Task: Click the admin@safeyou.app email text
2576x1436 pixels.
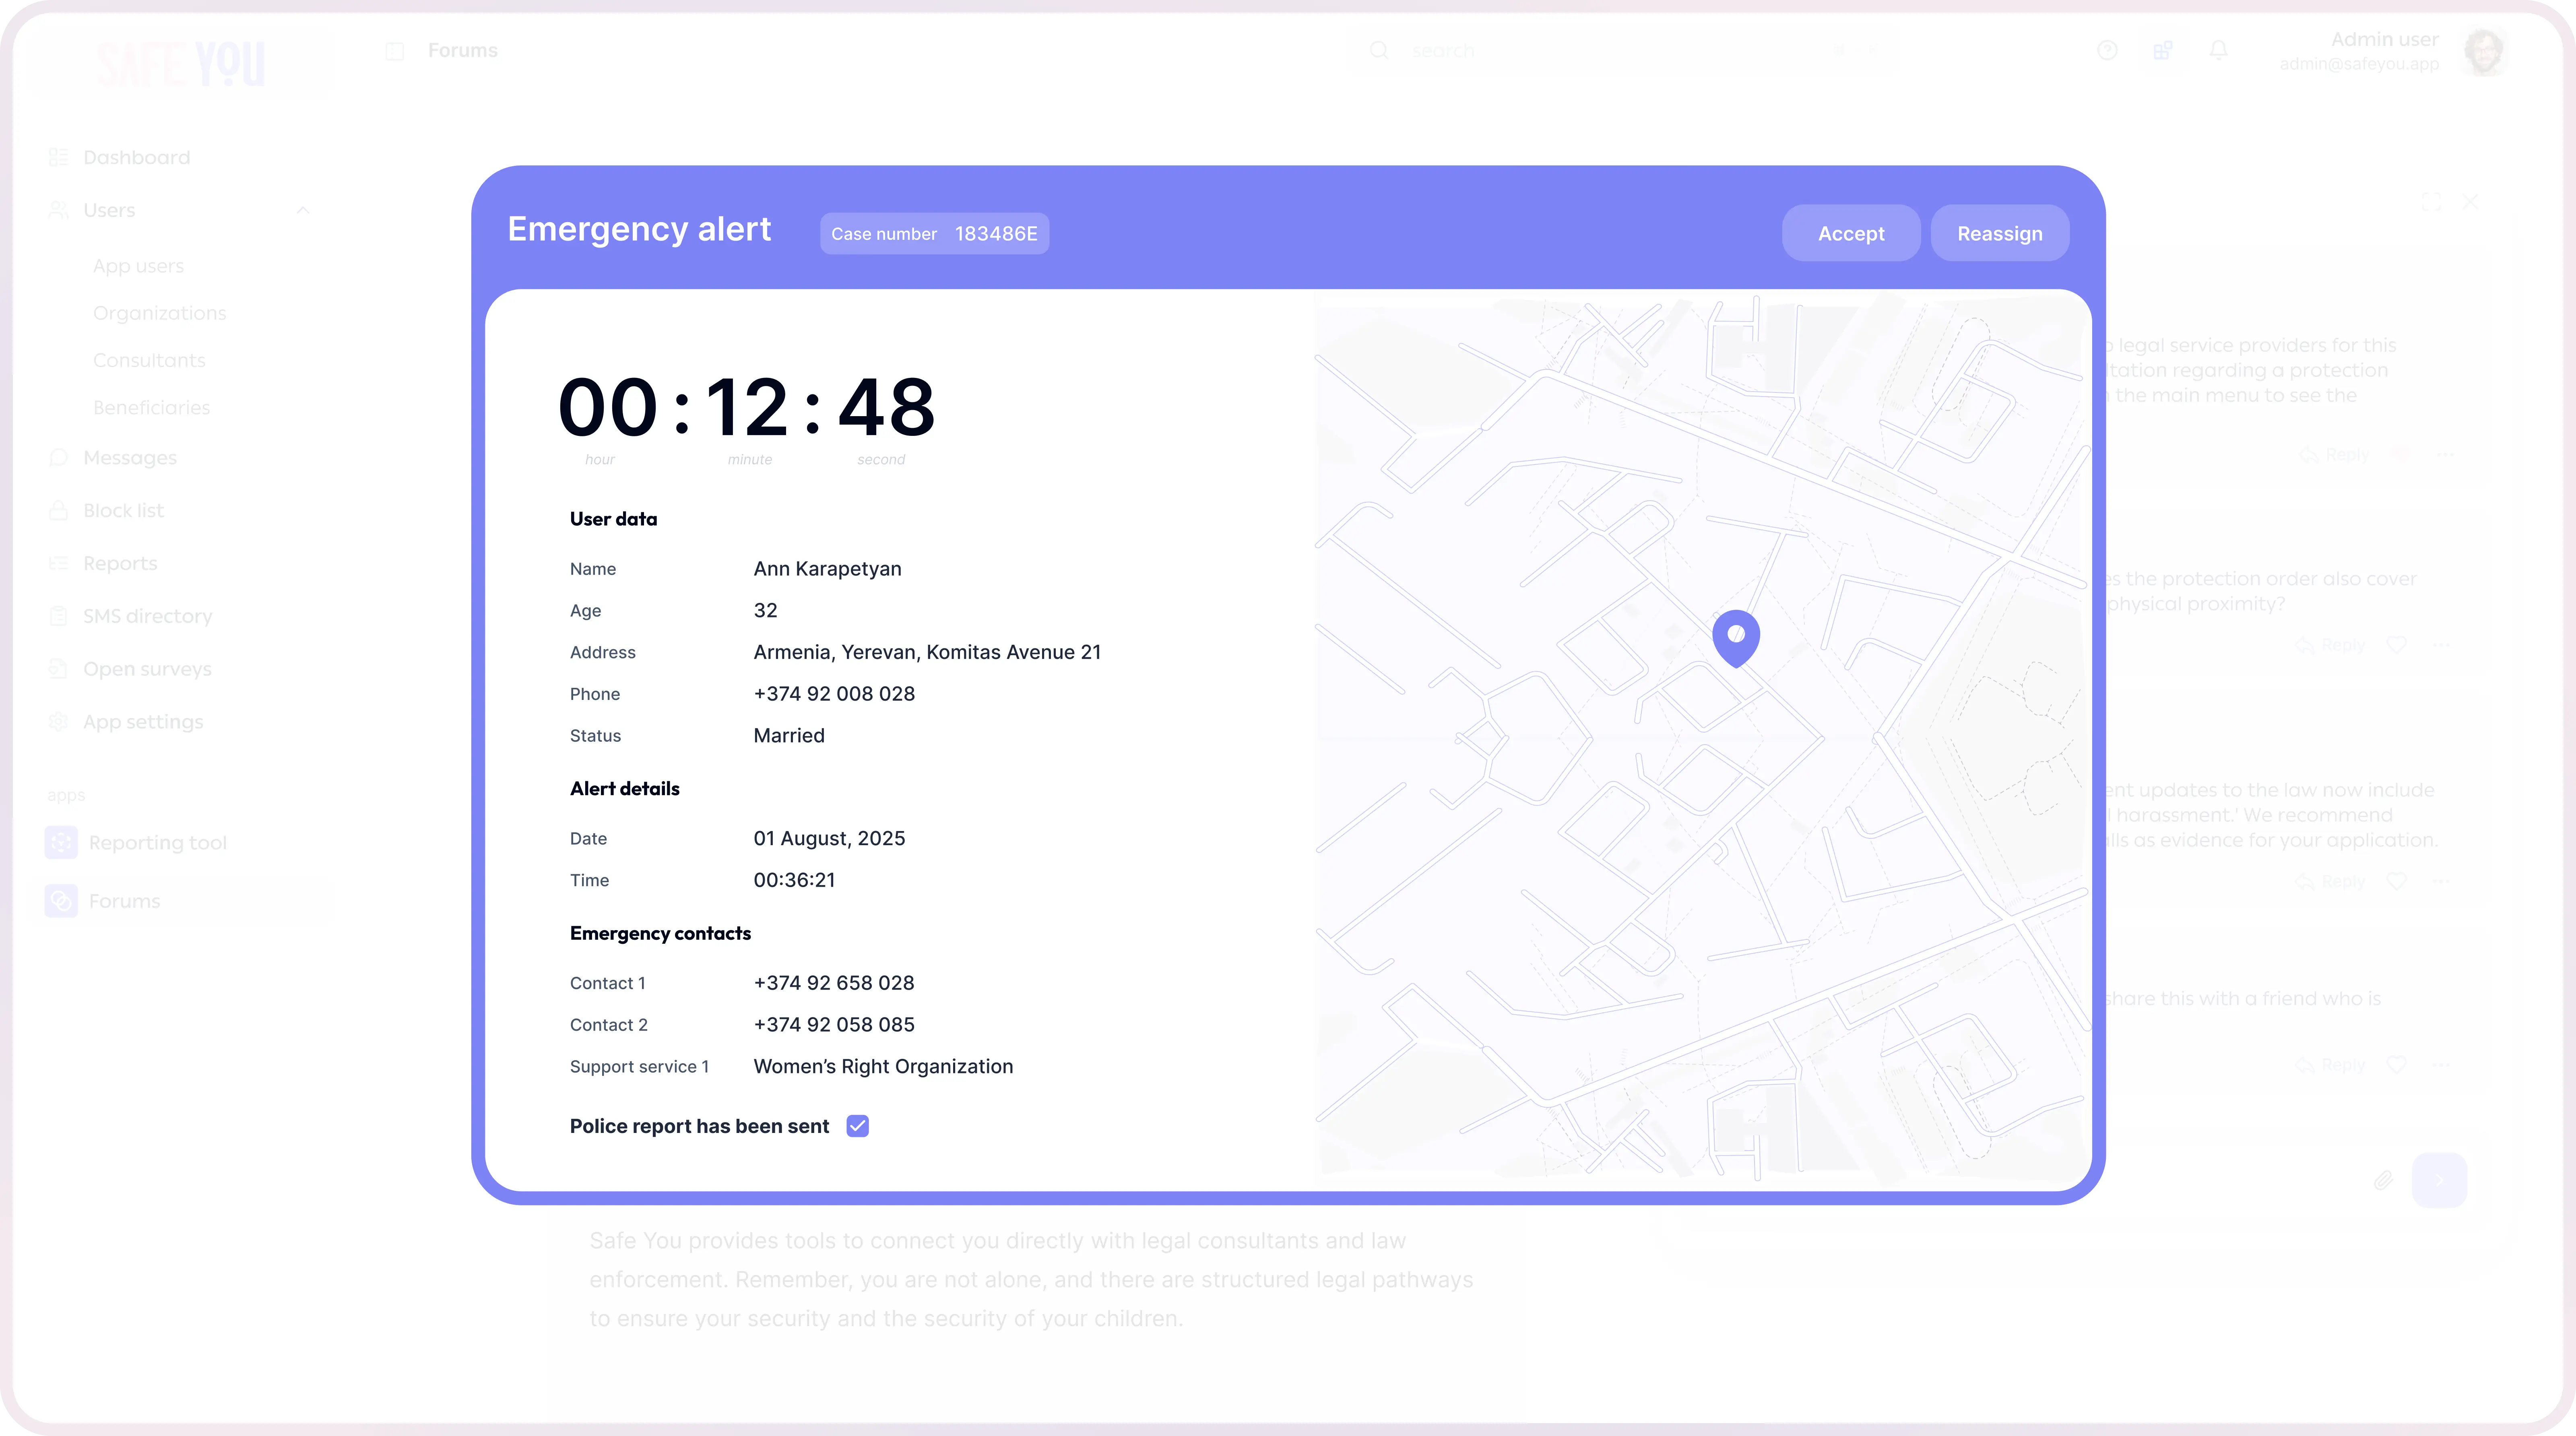Action: pos(2359,64)
